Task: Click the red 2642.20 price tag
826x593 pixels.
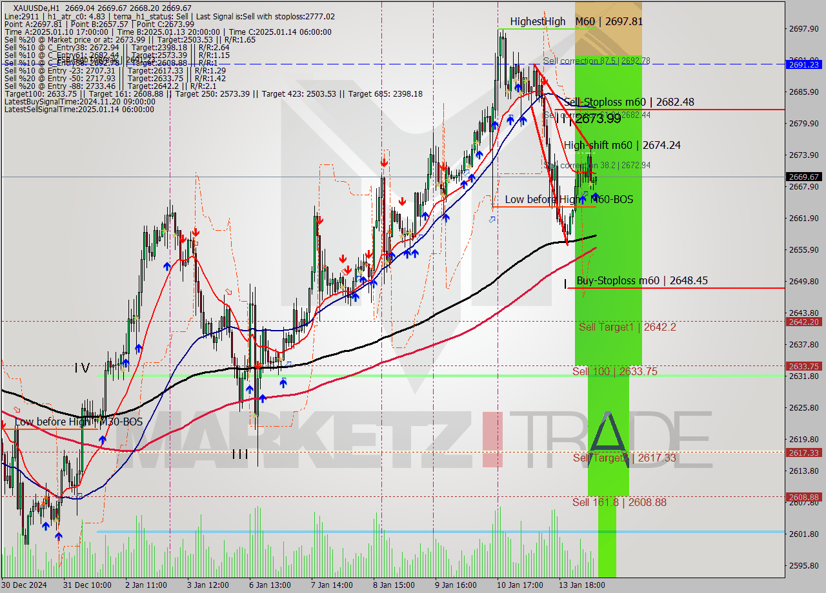Action: (x=803, y=322)
